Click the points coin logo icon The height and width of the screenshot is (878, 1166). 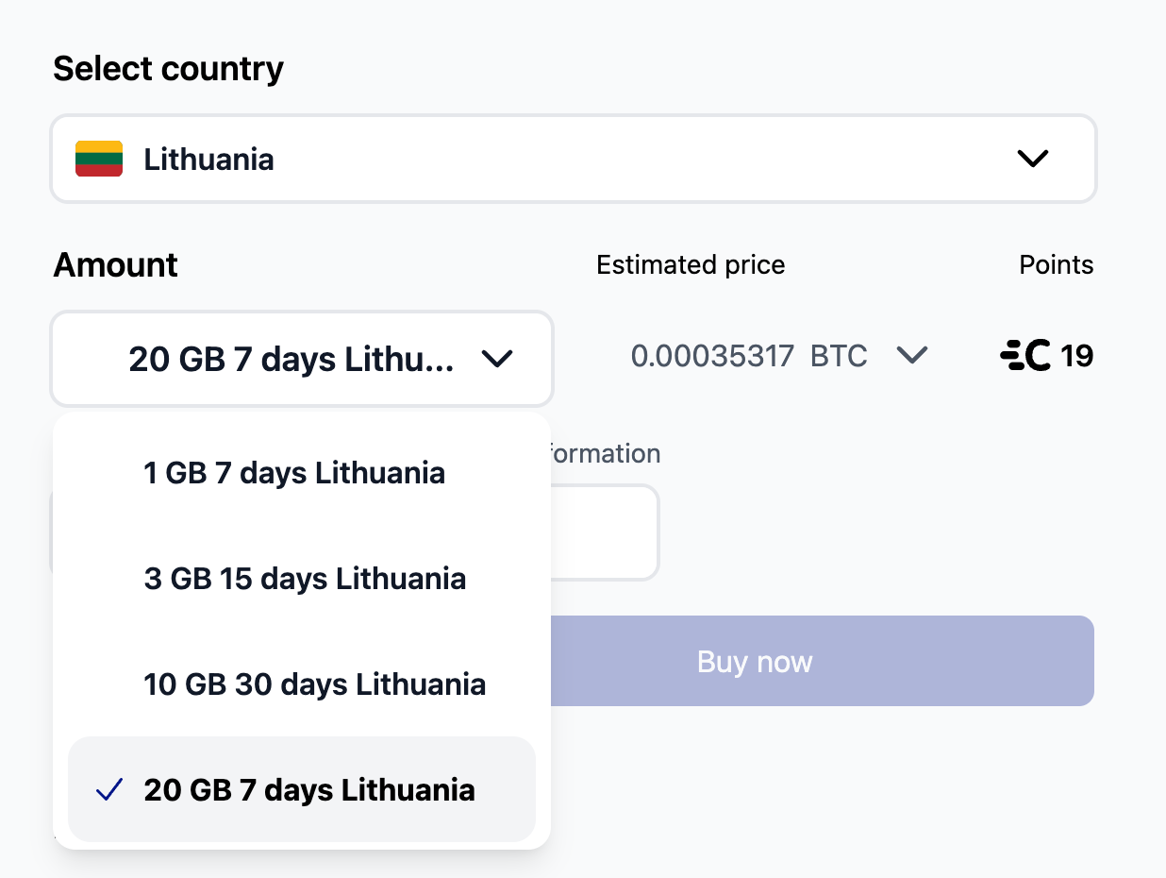tap(1025, 356)
